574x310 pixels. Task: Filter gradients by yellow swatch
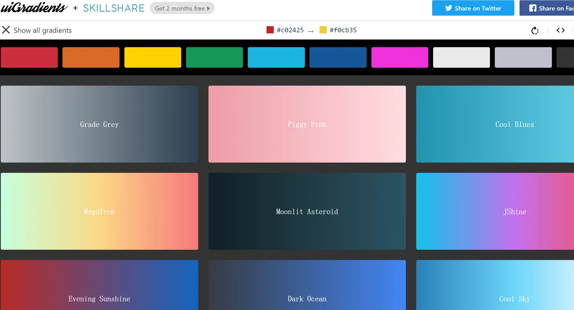(x=153, y=57)
